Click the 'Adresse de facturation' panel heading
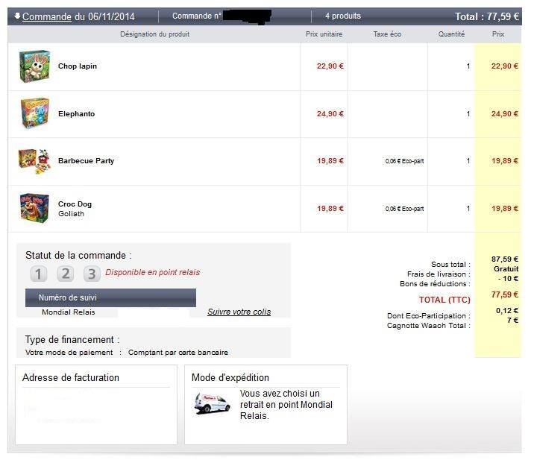The width and height of the screenshot is (534, 460). (71, 377)
